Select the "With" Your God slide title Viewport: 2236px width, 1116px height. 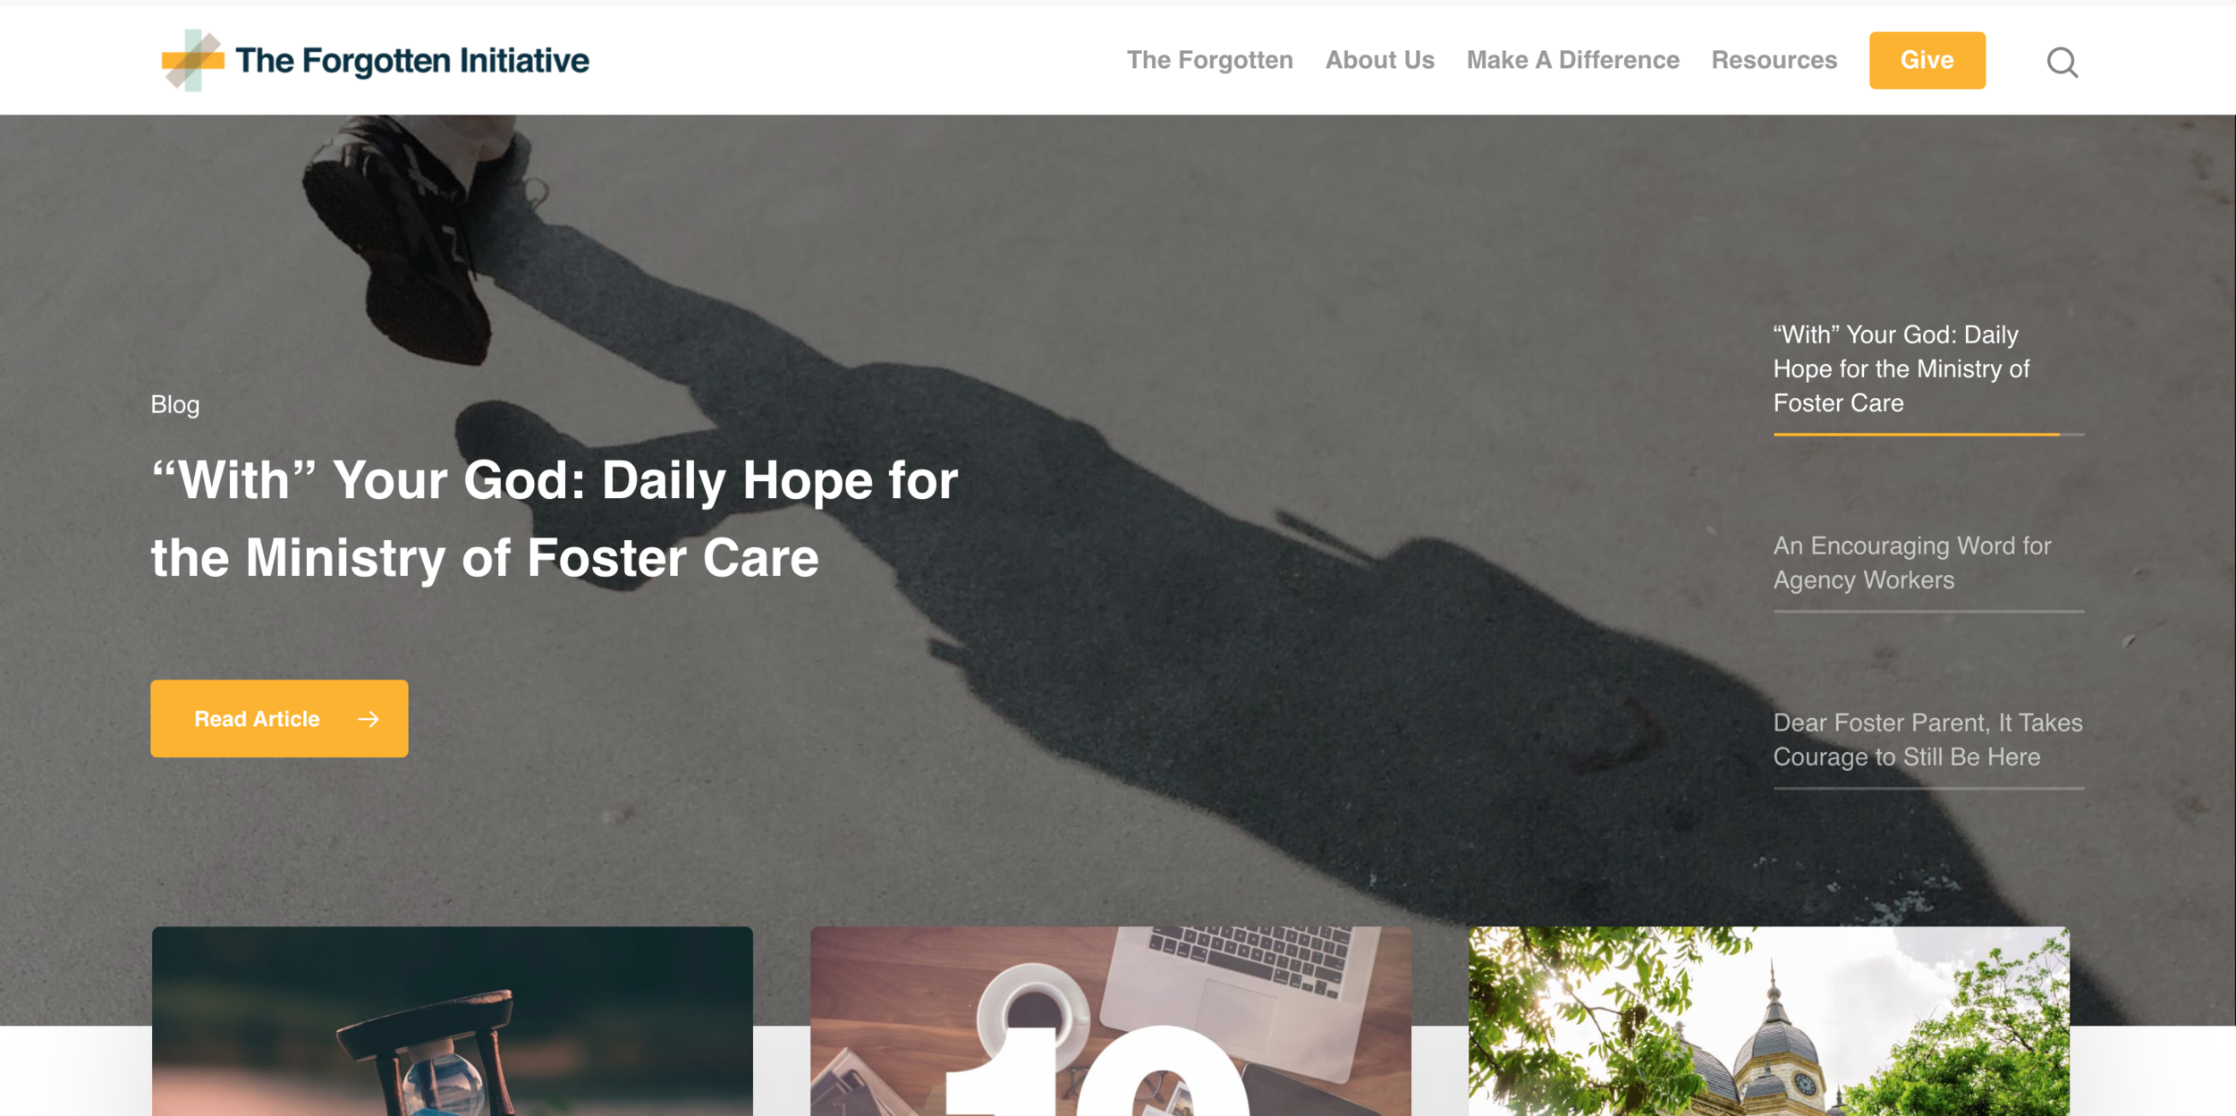point(1901,368)
